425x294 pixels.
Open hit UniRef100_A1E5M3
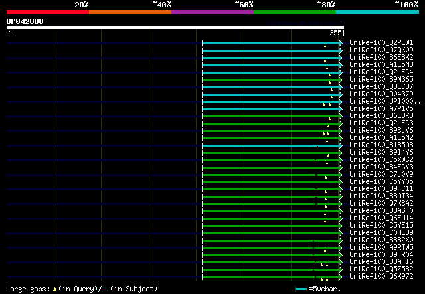(x=381, y=65)
